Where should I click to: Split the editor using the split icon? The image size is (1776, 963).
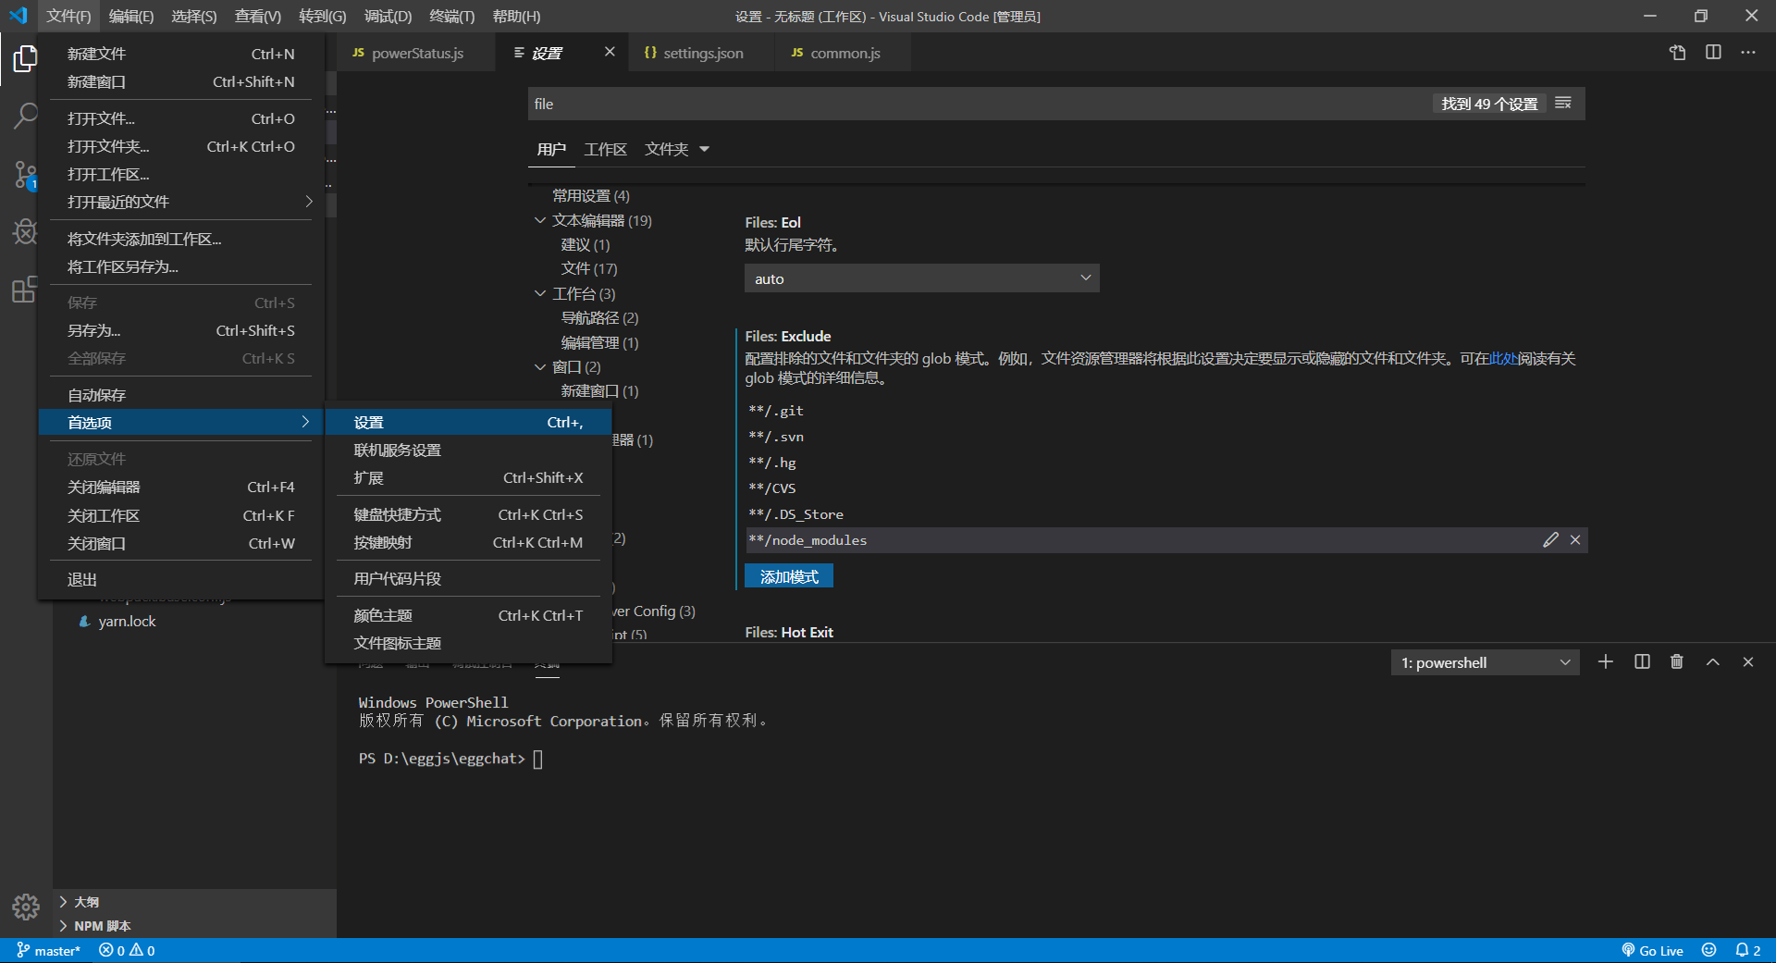point(1713,53)
